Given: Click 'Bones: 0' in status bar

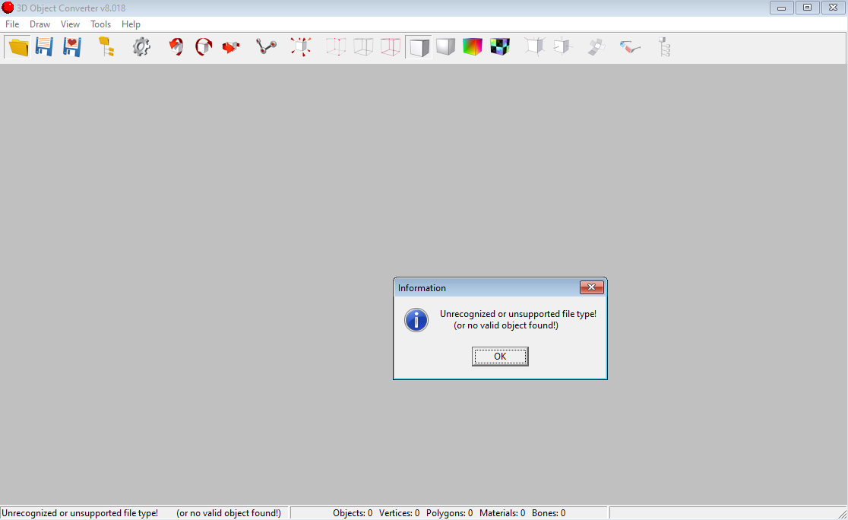Looking at the screenshot, I should coord(549,513).
